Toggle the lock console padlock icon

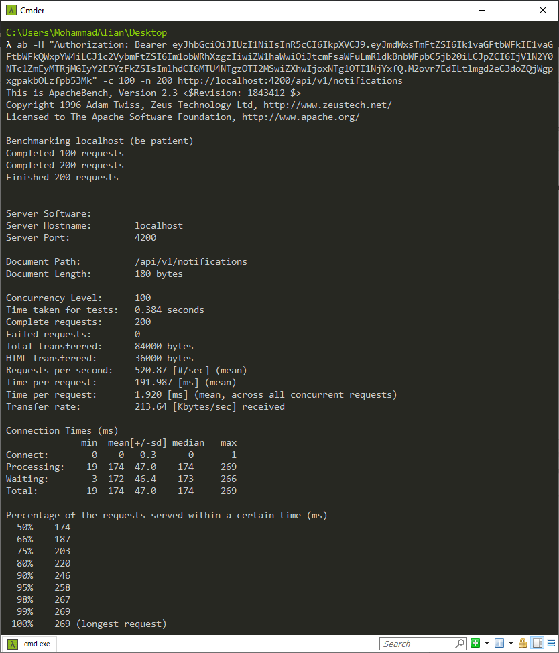pyautogui.click(x=523, y=644)
